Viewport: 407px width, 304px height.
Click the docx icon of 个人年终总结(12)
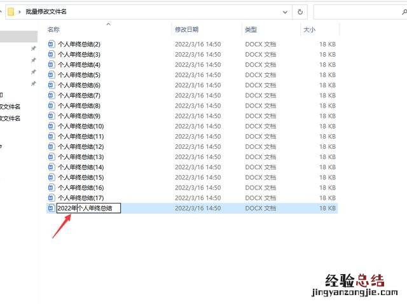pyautogui.click(x=52, y=146)
